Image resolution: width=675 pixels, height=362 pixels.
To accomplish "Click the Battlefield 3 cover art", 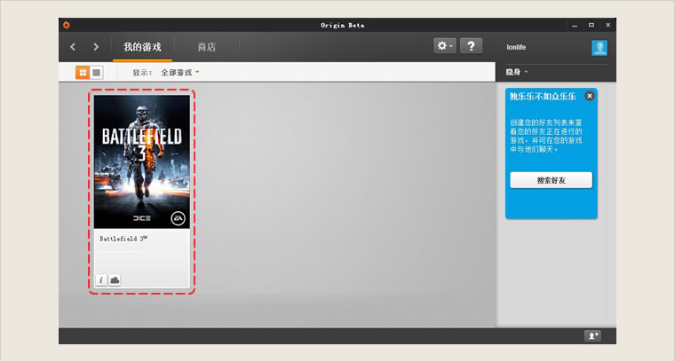I will 141,161.
